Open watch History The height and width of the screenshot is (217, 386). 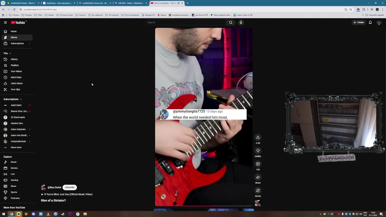tap(17, 59)
